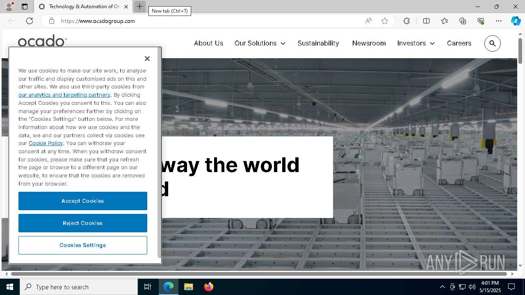Expand the Investors dropdown menu
Image resolution: width=525 pixels, height=295 pixels.
pos(416,43)
